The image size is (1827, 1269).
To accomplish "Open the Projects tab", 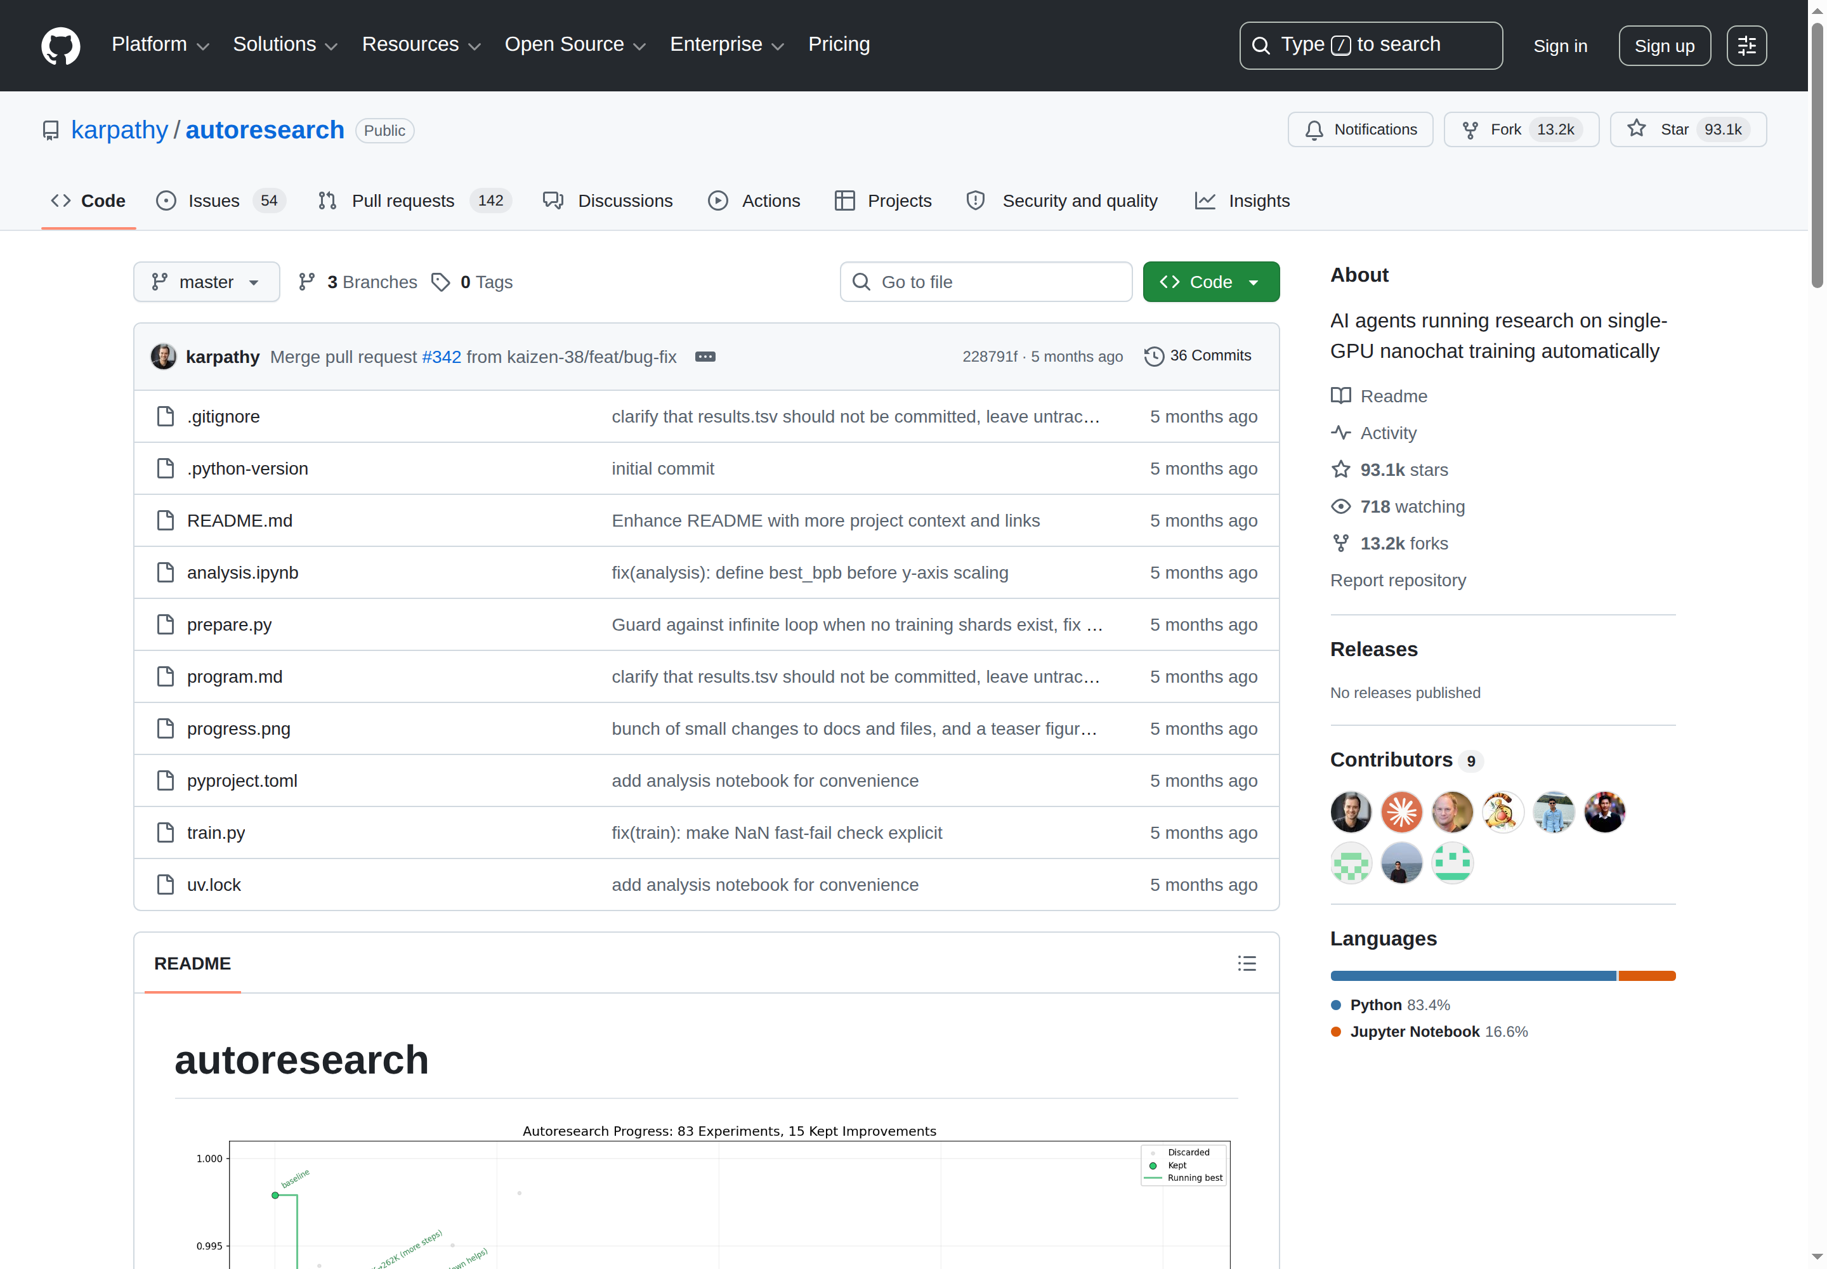I will click(883, 201).
